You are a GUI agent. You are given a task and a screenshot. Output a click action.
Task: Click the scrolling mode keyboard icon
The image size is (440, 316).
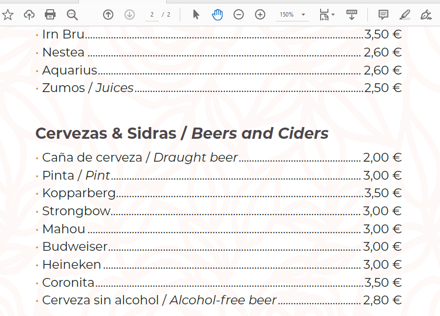(352, 15)
